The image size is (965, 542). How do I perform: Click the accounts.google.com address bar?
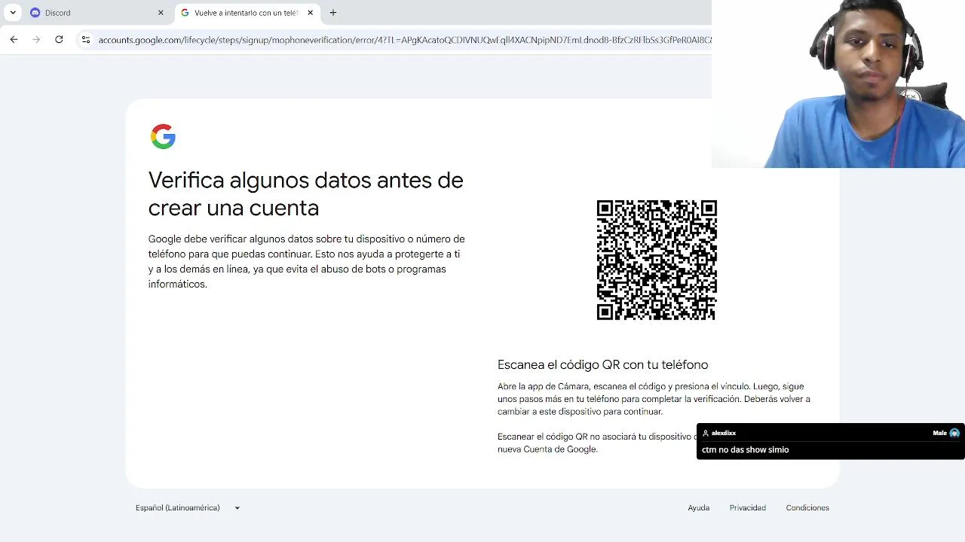pyautogui.click(x=404, y=40)
